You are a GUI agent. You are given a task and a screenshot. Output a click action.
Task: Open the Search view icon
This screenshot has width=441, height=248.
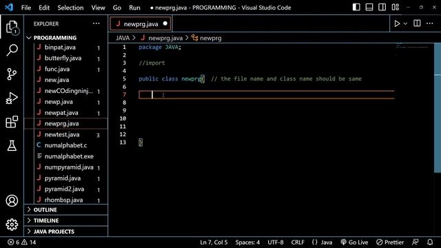[12, 50]
